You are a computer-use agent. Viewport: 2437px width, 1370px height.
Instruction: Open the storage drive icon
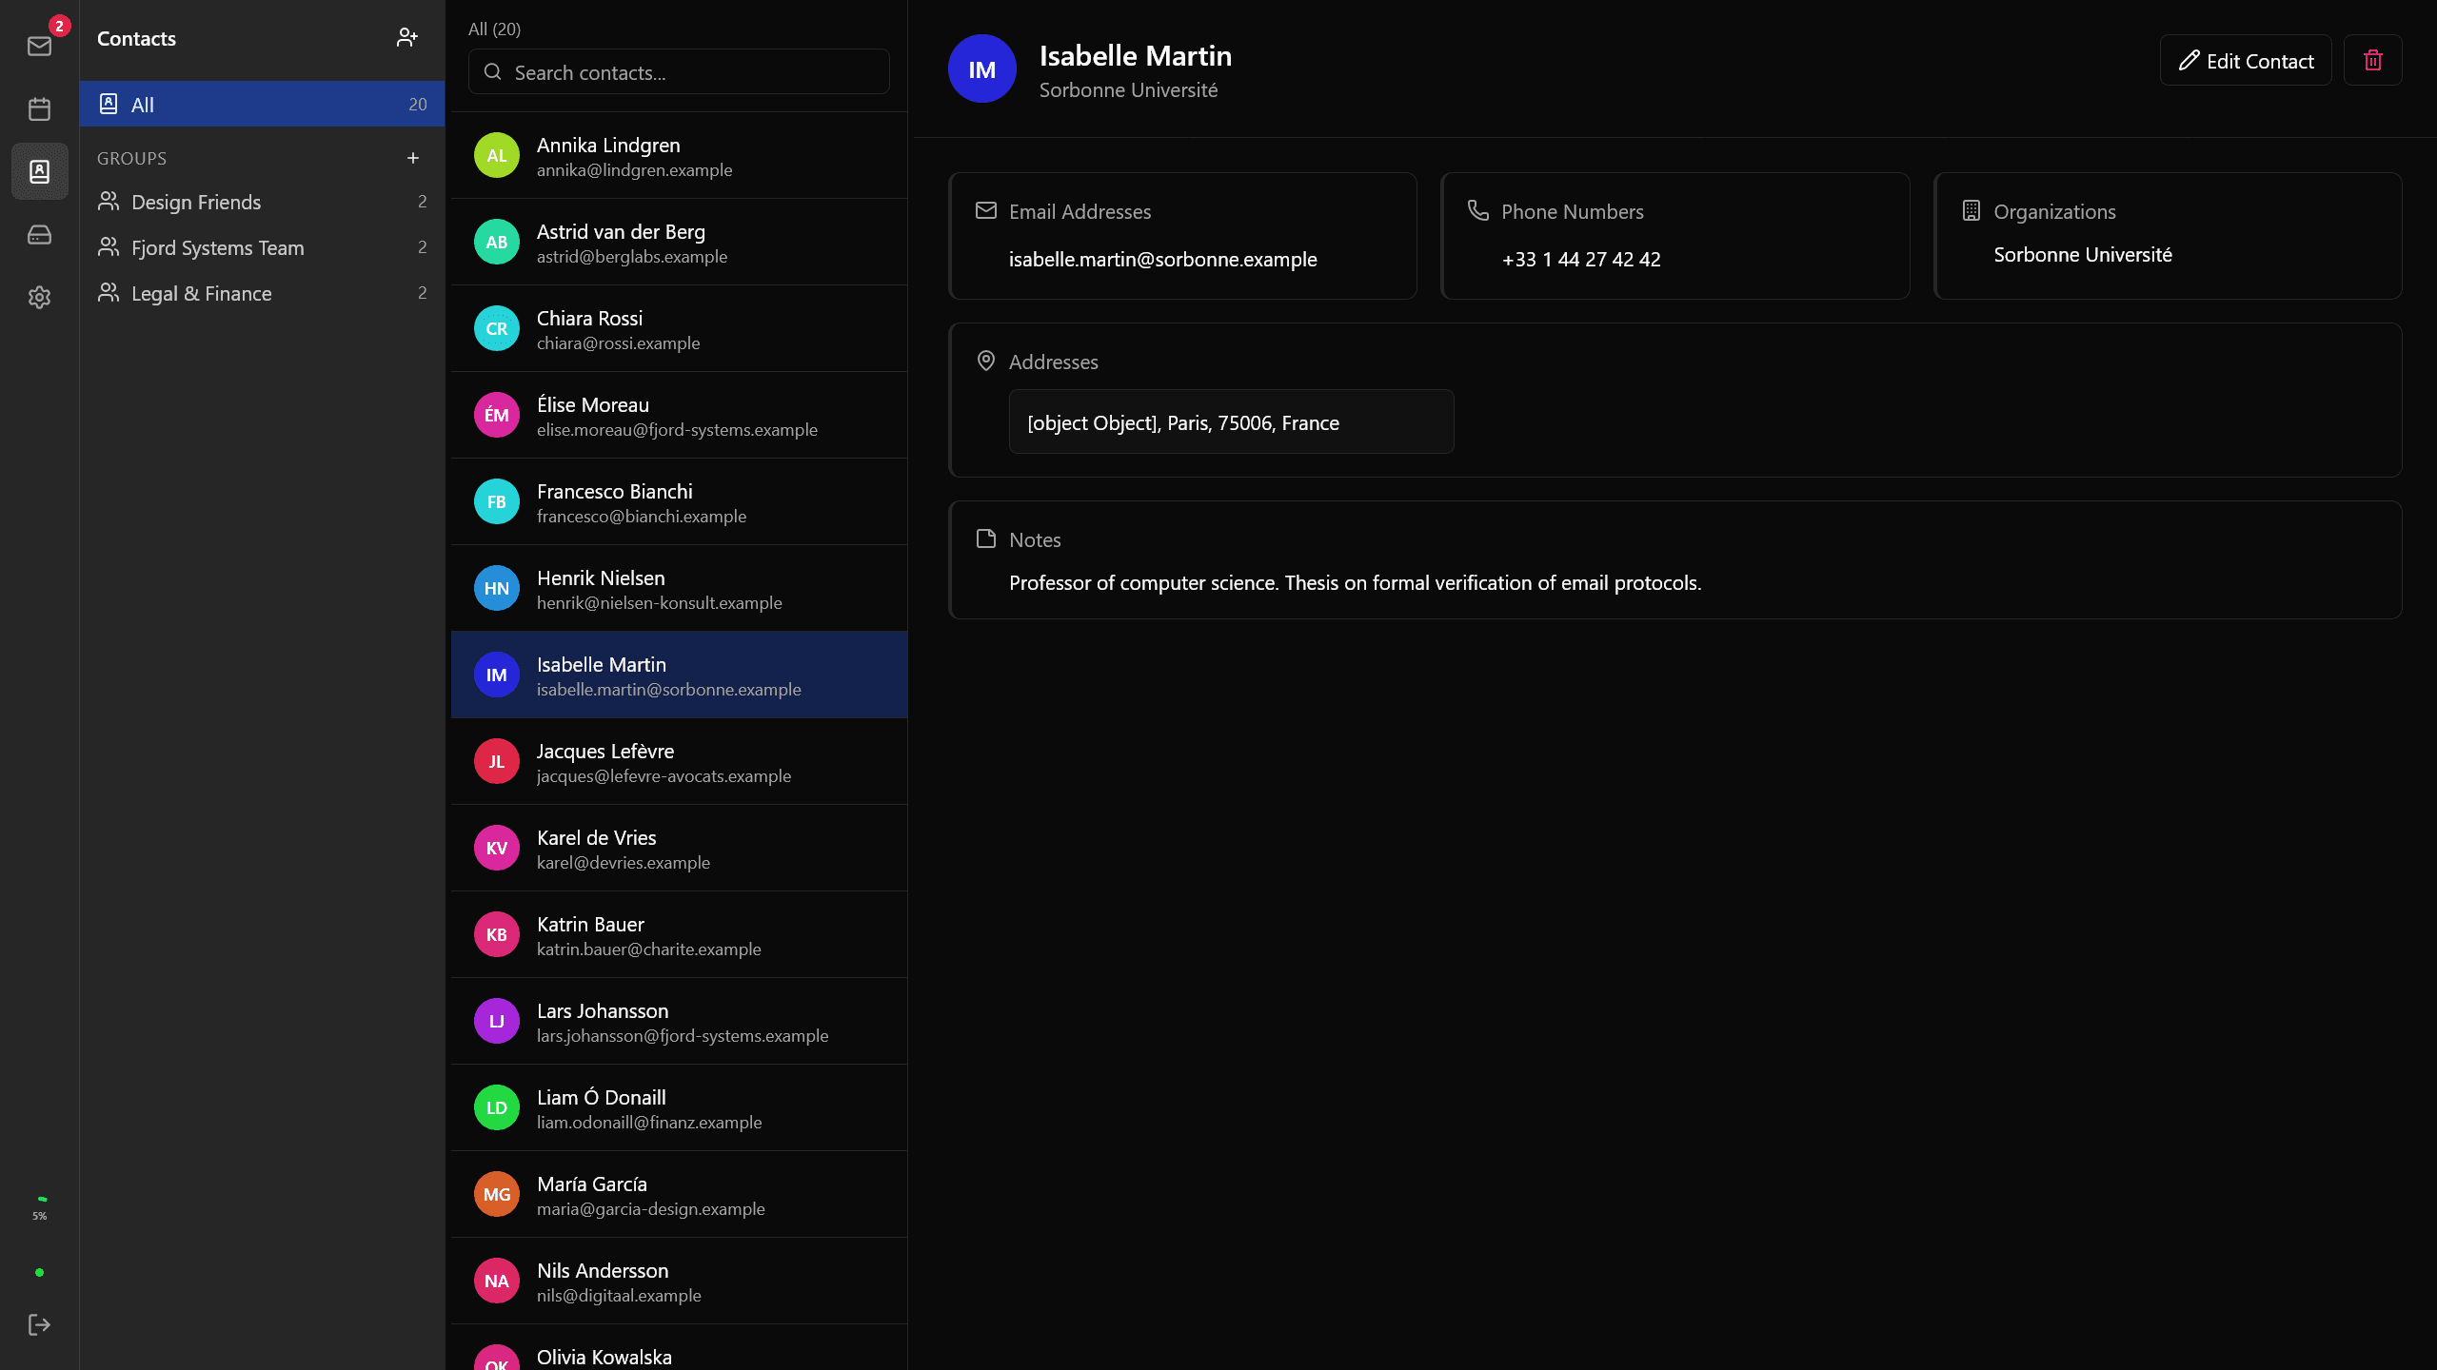pos(39,234)
